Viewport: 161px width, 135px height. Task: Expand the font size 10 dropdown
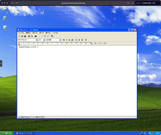[44, 40]
